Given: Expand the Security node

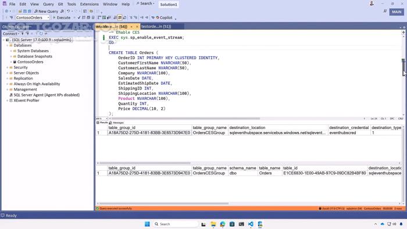Looking at the screenshot, I should 7,67.
